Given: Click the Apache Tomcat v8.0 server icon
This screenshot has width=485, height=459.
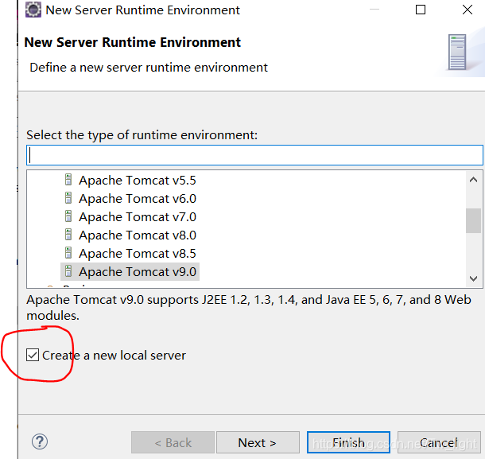Looking at the screenshot, I should [x=68, y=235].
